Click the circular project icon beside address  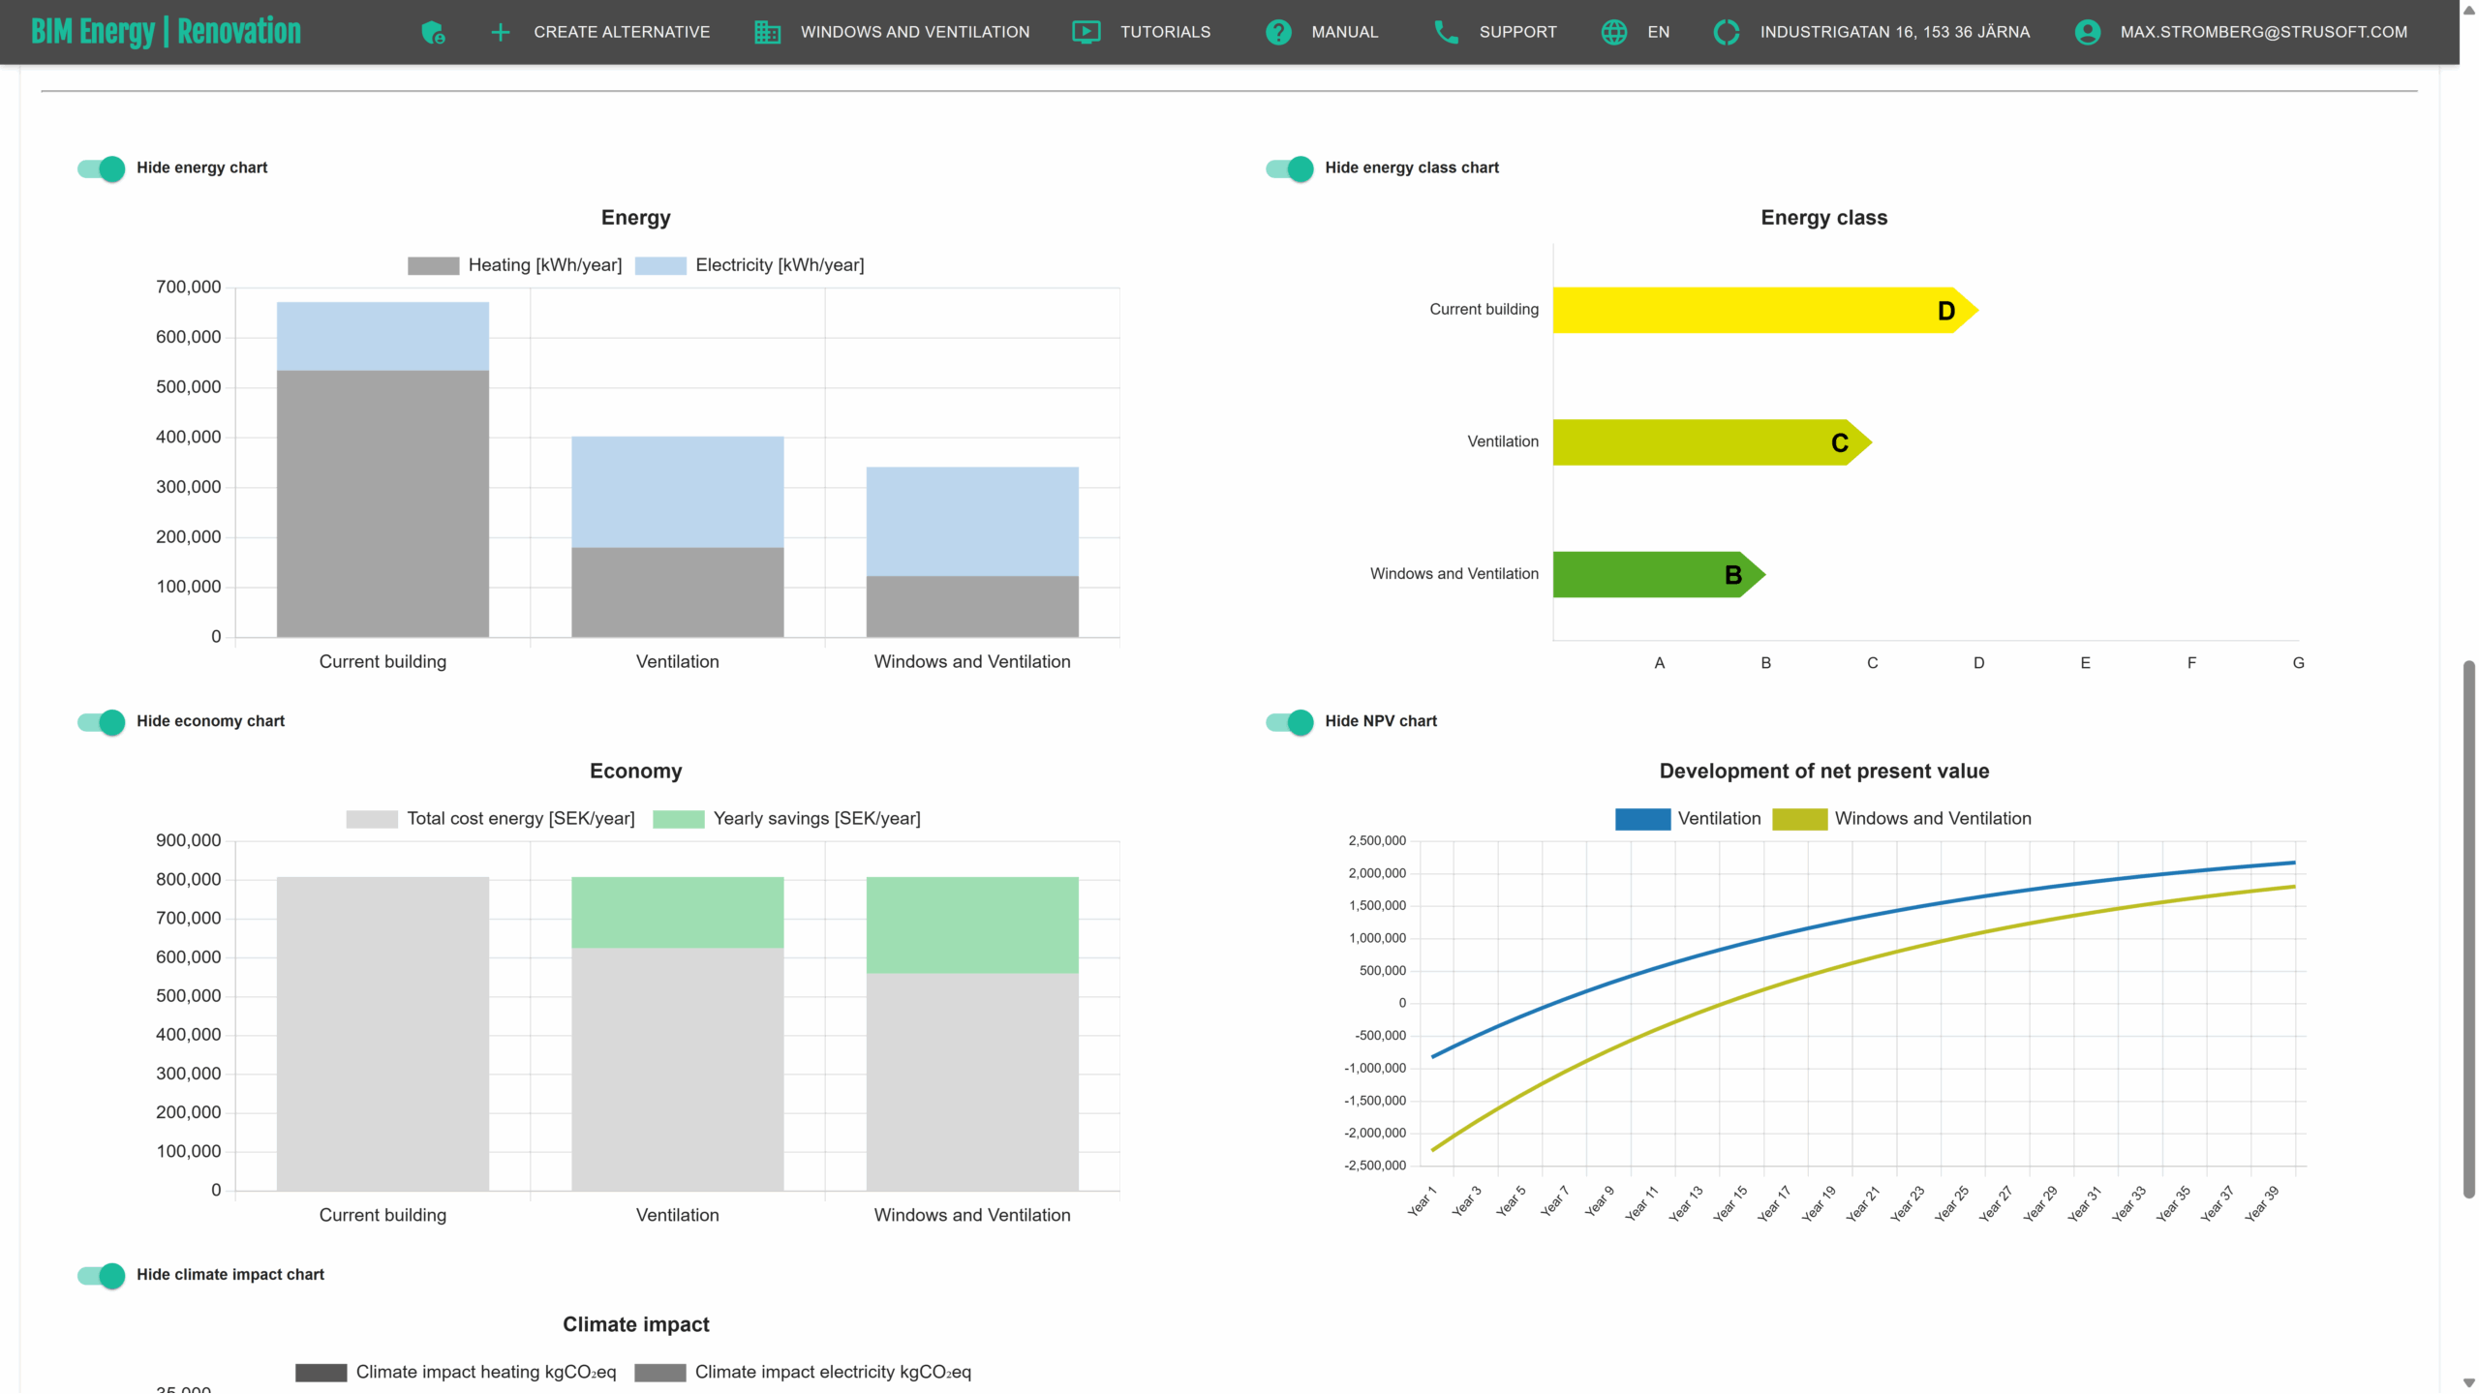[1727, 32]
